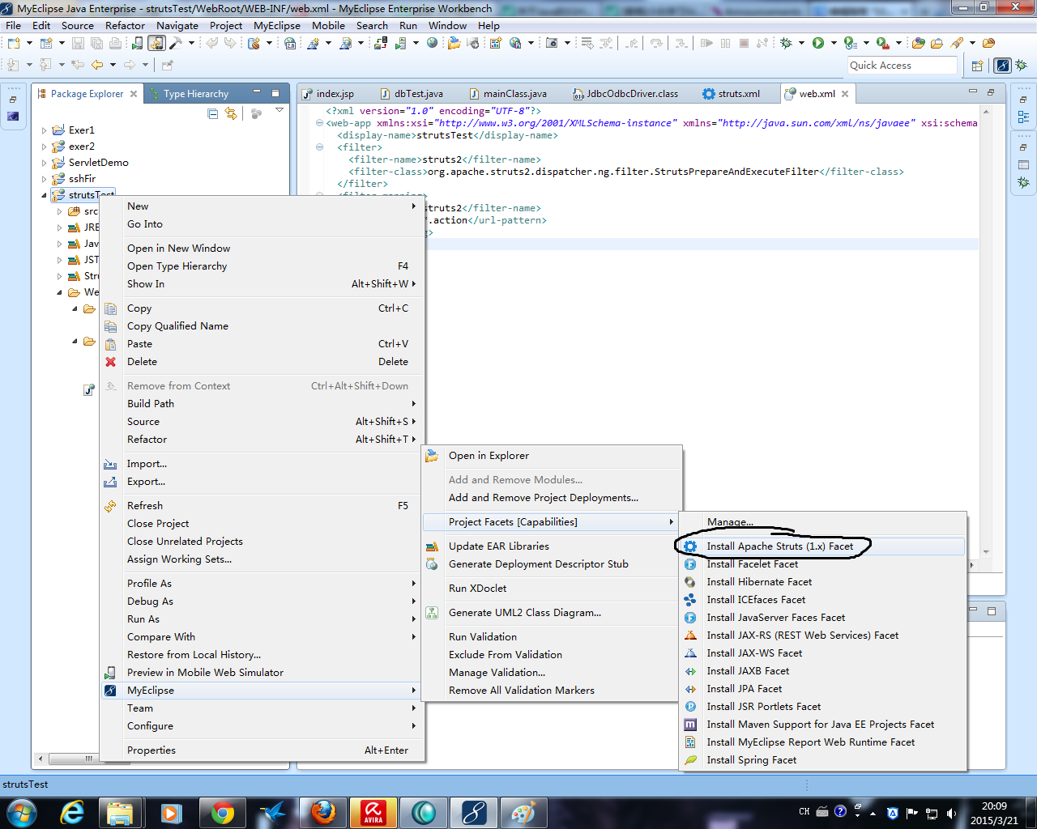Open dropdown next to Debug button
The image size is (1037, 829).
click(x=801, y=43)
